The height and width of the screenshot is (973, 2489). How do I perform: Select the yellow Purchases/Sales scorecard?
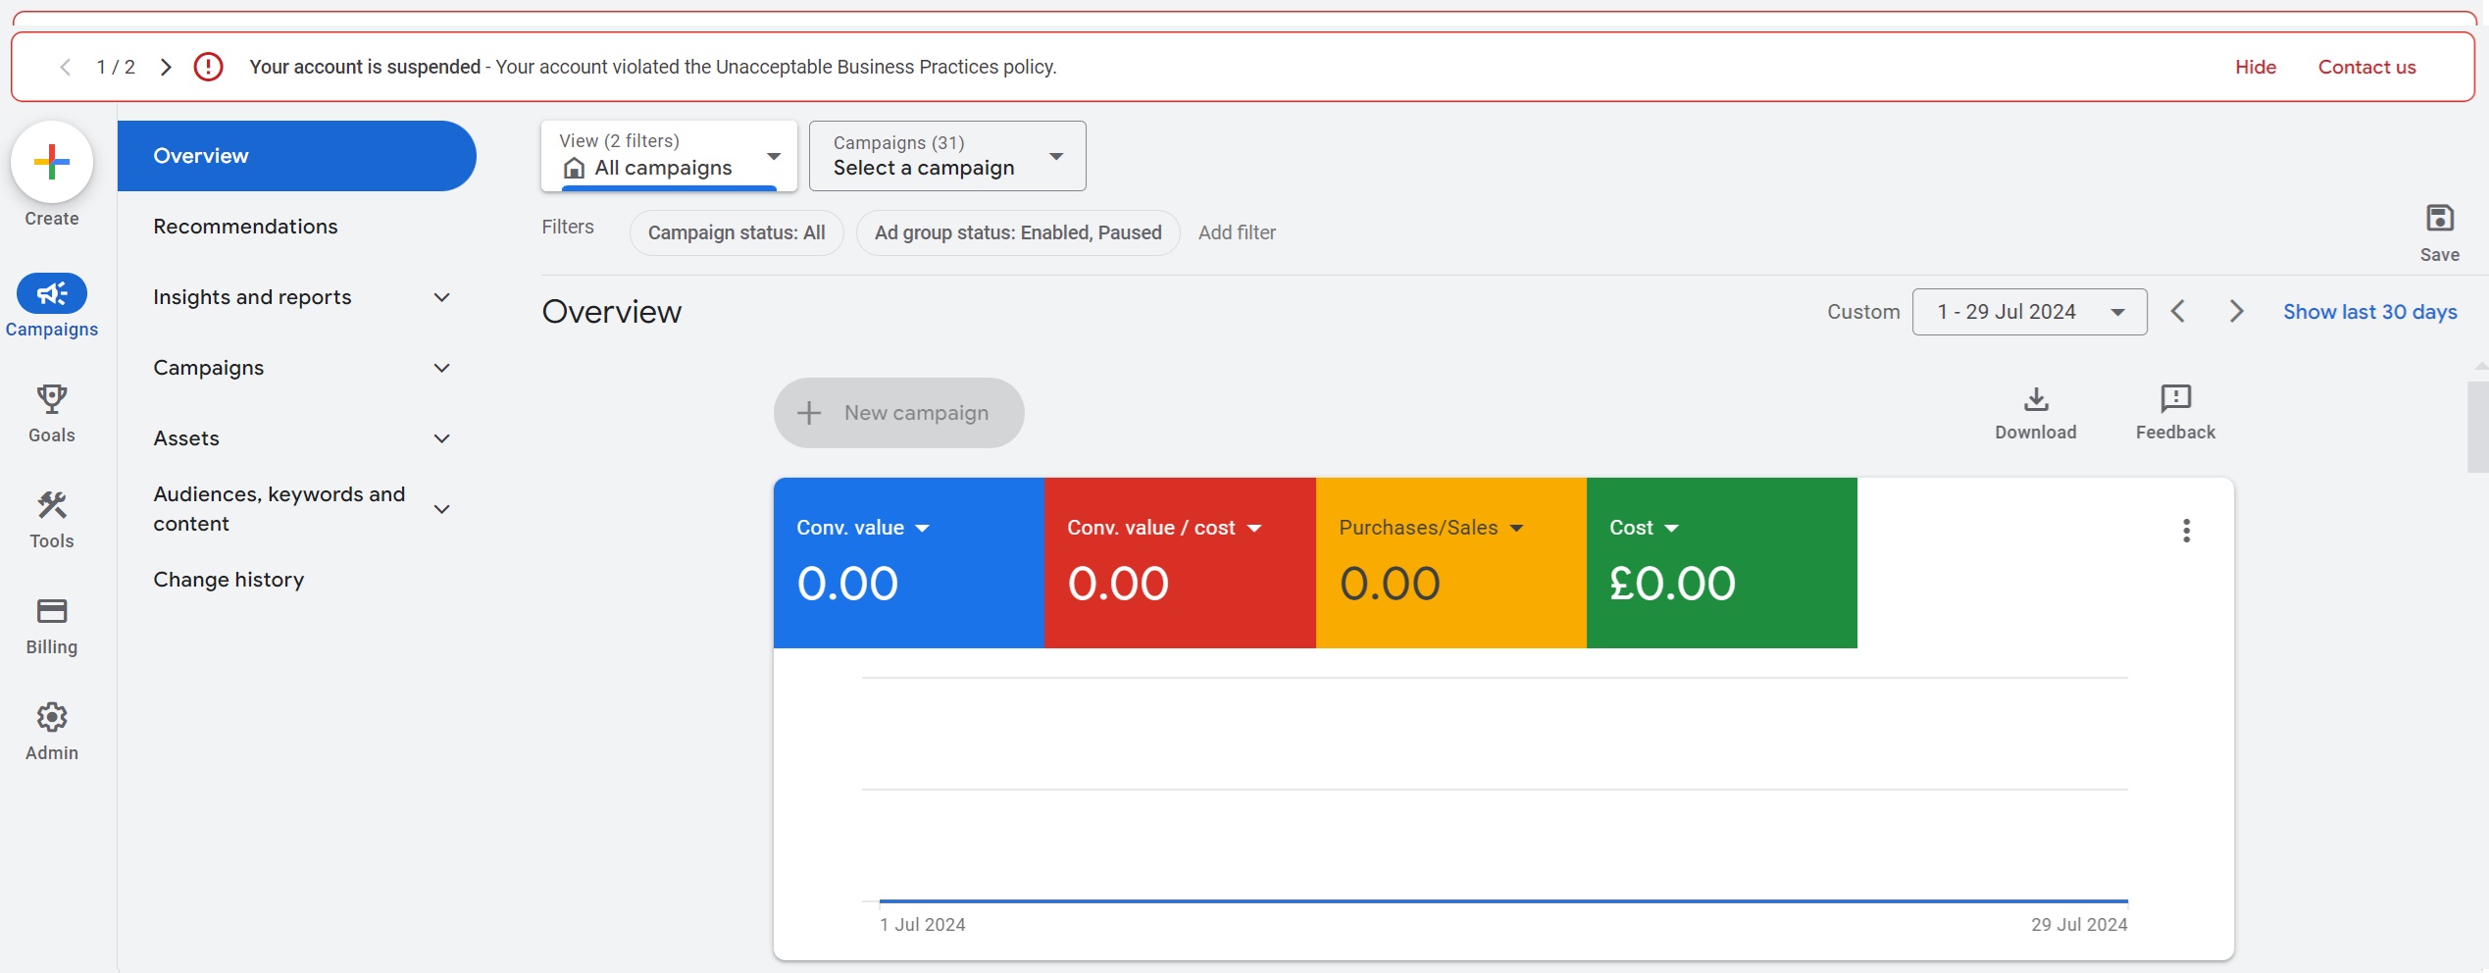[1451, 563]
